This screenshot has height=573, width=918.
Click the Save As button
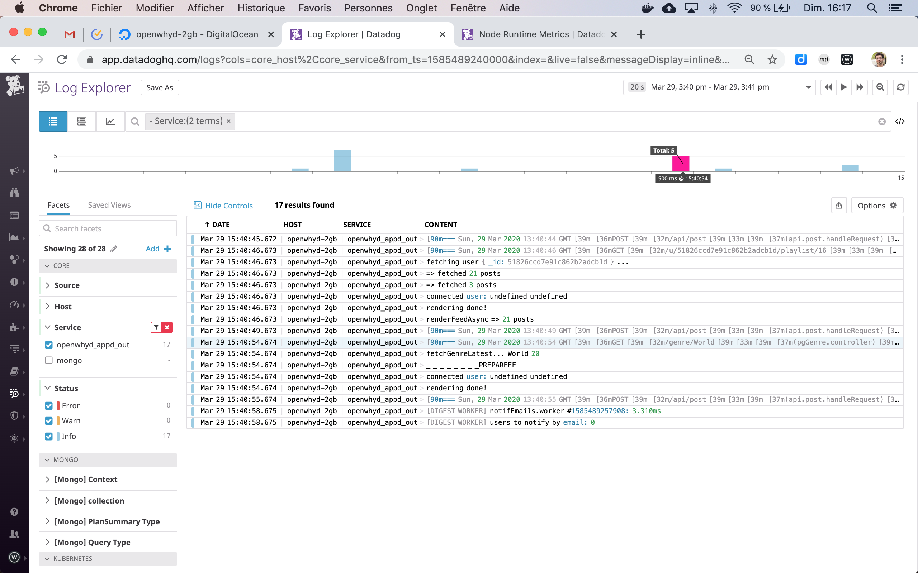(159, 87)
